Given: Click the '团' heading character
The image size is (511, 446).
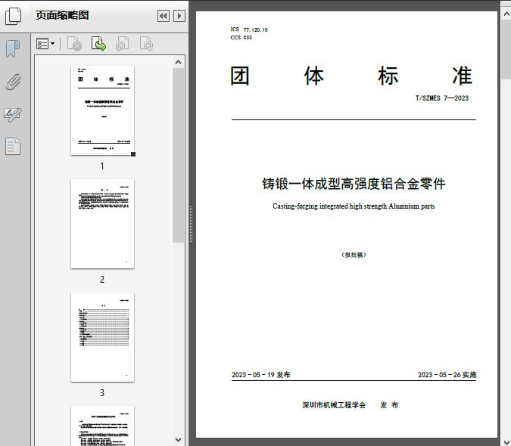Looking at the screenshot, I should [240, 76].
